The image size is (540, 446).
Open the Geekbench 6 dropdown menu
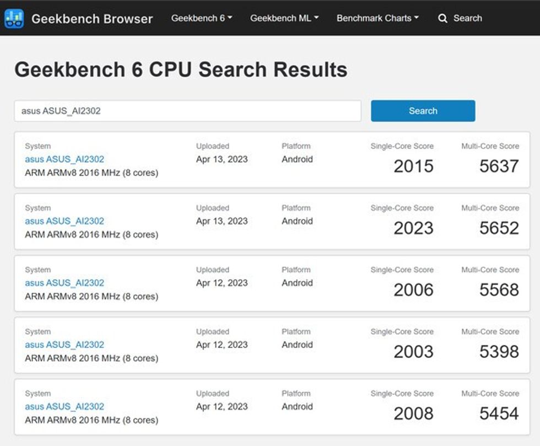(202, 18)
